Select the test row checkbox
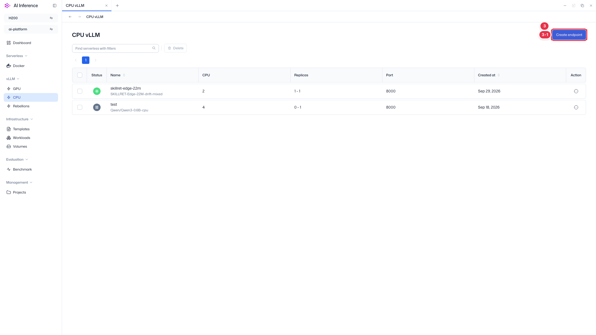The width and height of the screenshot is (596, 335). click(80, 107)
